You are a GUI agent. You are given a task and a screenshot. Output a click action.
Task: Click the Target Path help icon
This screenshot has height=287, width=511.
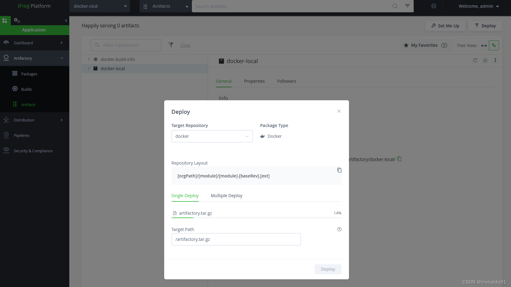(x=339, y=229)
